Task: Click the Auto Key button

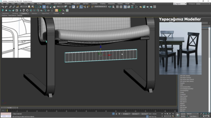Action: [183, 114]
